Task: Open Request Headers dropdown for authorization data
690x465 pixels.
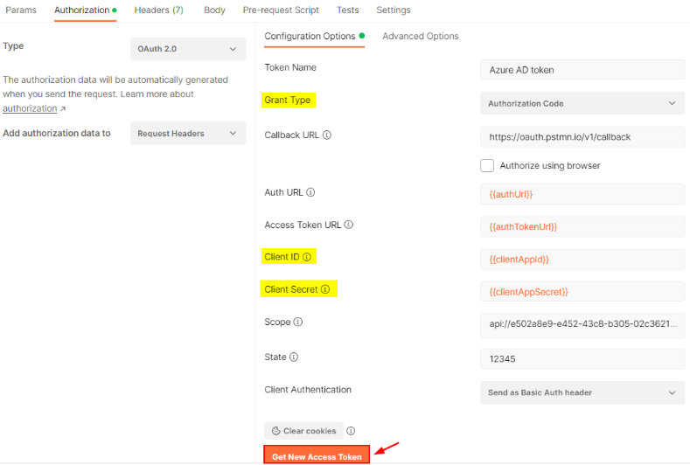Action: pos(187,134)
